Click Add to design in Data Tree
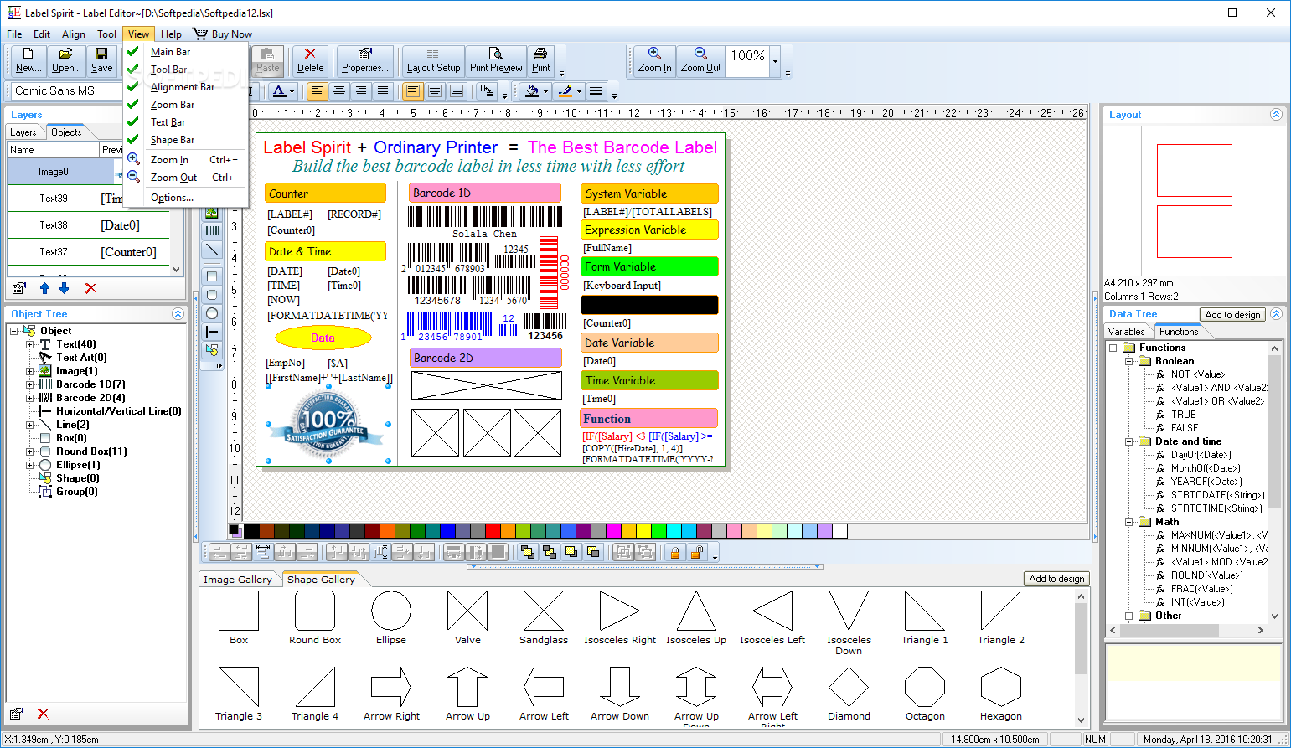Screen dimensions: 1291x748 1232,314
